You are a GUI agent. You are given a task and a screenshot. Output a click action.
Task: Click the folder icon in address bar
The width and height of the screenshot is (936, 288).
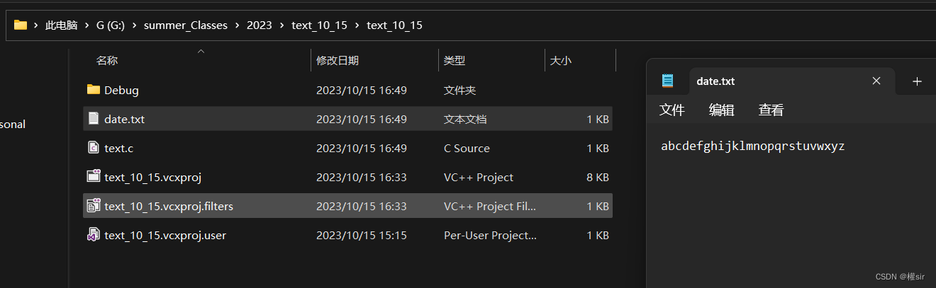point(21,25)
